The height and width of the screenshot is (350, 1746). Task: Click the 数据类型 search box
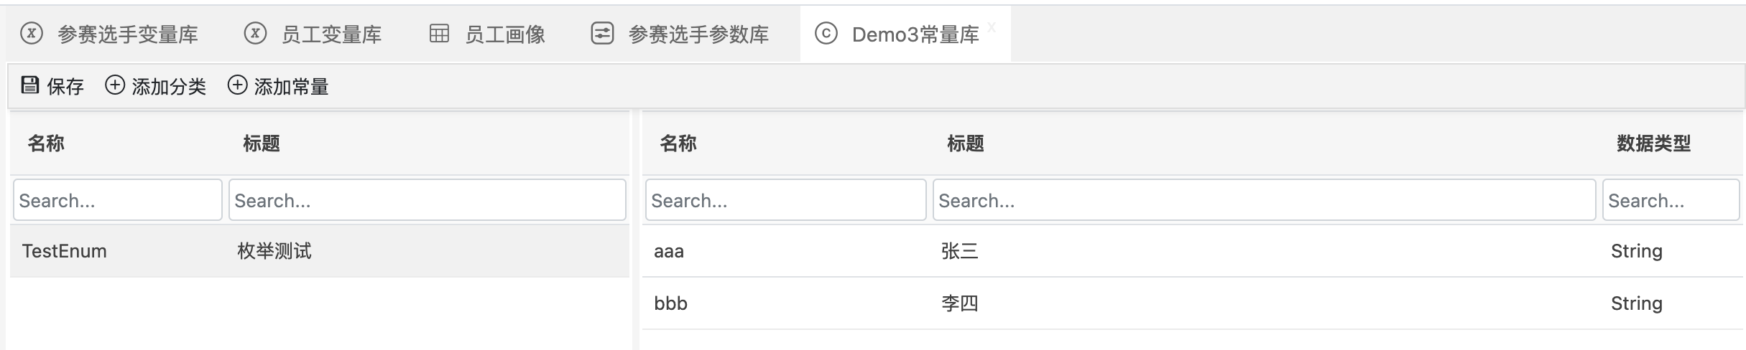pyautogui.click(x=1670, y=200)
